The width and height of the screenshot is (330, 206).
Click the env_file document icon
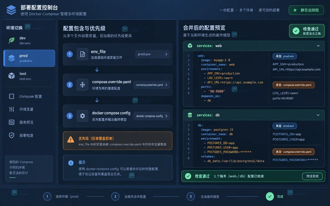[x=82, y=54]
